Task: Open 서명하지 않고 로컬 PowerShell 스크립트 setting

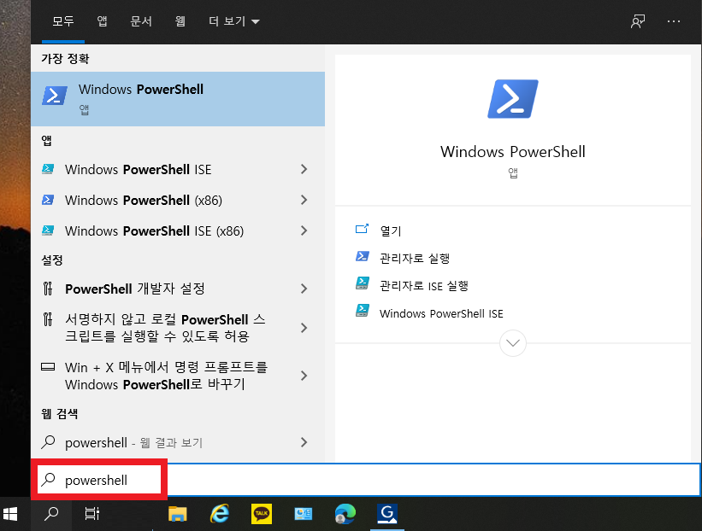Action: pos(178,328)
